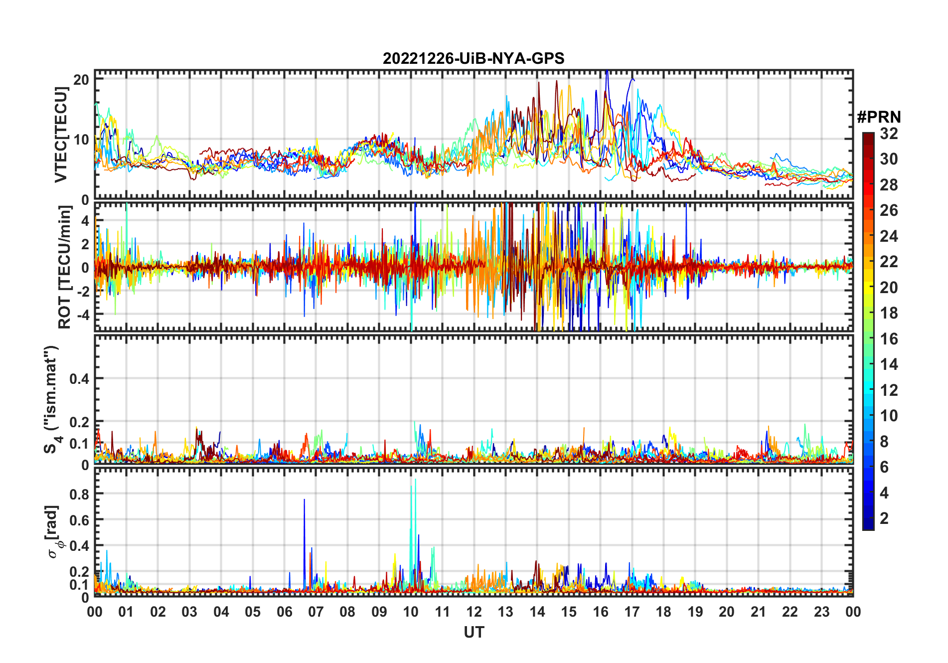
Task: Click the 0.4 tick on the S4 axis
Action: (80, 379)
